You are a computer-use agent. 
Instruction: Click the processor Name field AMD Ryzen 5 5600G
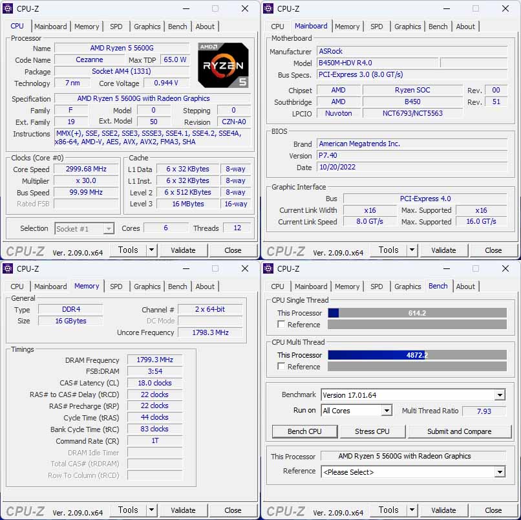pos(122,48)
